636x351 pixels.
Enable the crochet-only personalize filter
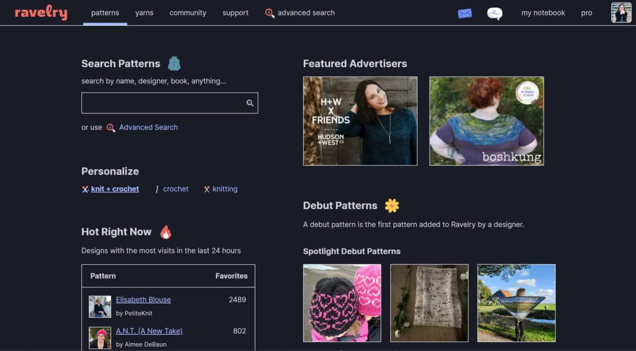[x=176, y=189]
